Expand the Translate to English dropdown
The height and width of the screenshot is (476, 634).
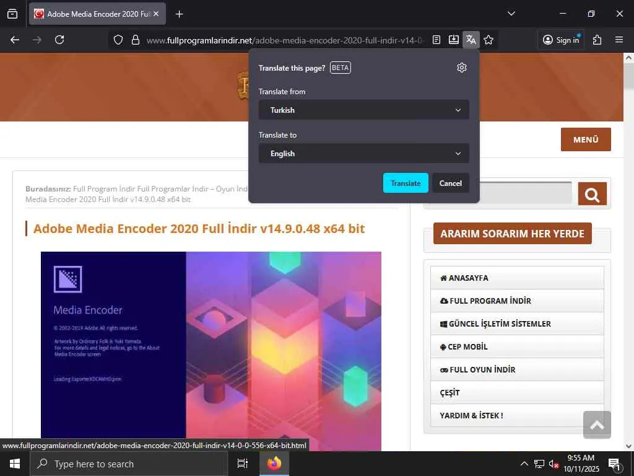point(364,154)
